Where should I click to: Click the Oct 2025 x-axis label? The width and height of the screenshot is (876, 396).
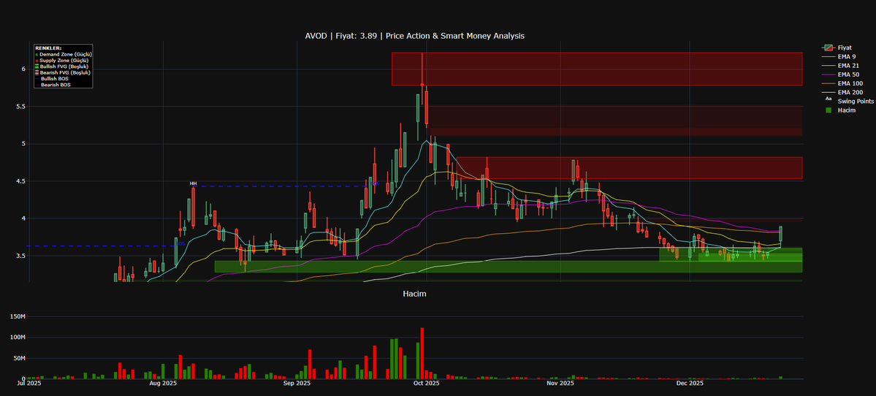426,383
